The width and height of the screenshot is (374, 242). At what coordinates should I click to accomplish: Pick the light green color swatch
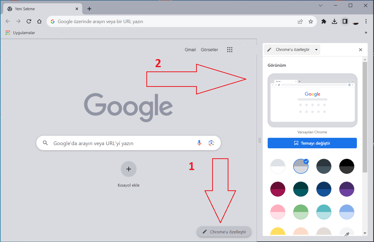301,212
